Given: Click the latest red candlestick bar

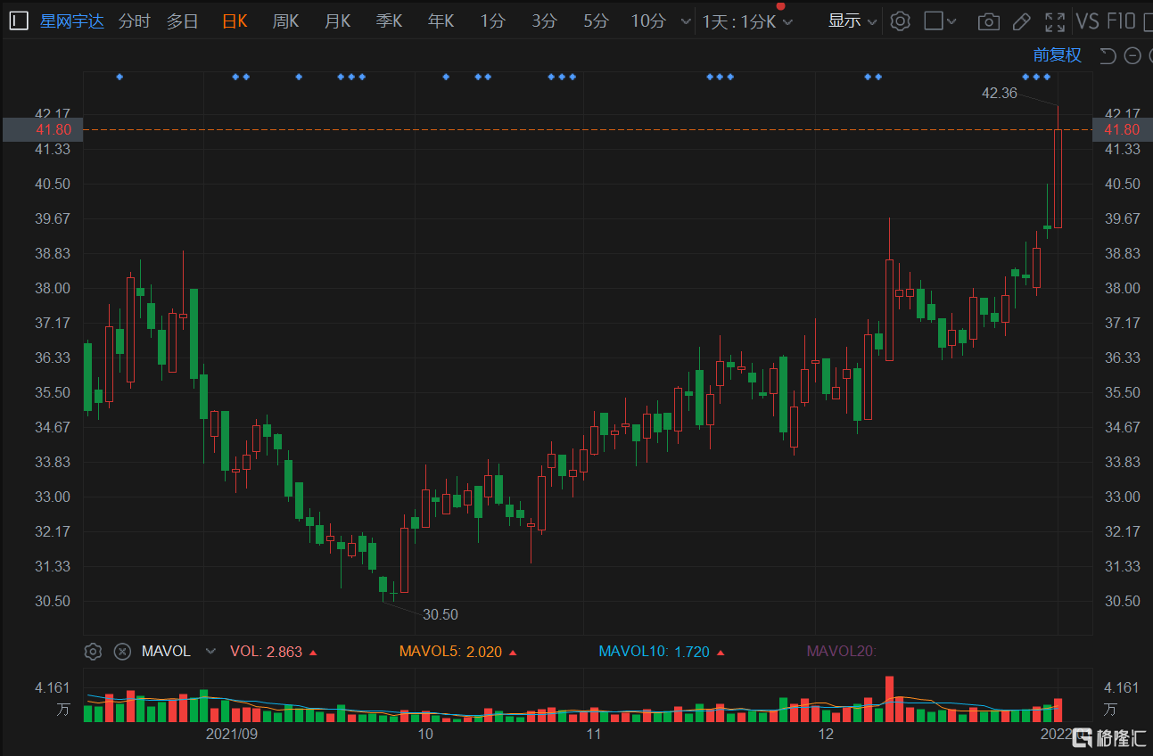Looking at the screenshot, I should coord(1058,178).
